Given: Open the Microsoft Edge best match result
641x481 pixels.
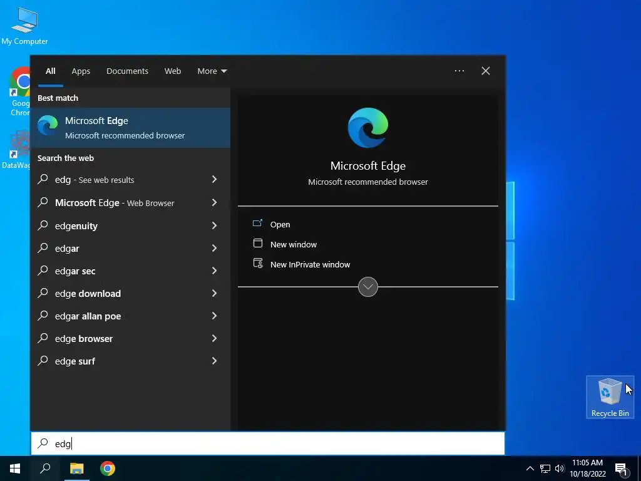Looking at the screenshot, I should pyautogui.click(x=130, y=128).
